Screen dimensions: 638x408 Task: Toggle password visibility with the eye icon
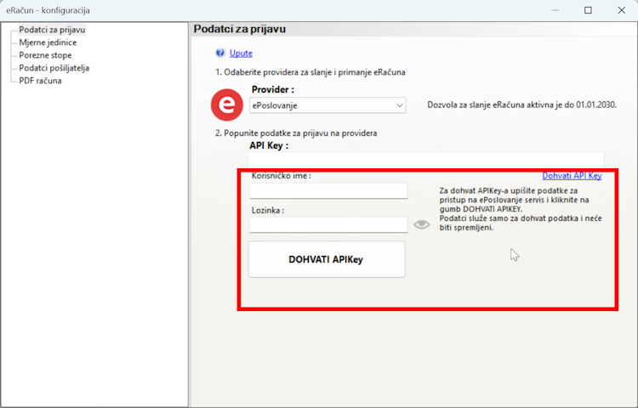(x=422, y=224)
